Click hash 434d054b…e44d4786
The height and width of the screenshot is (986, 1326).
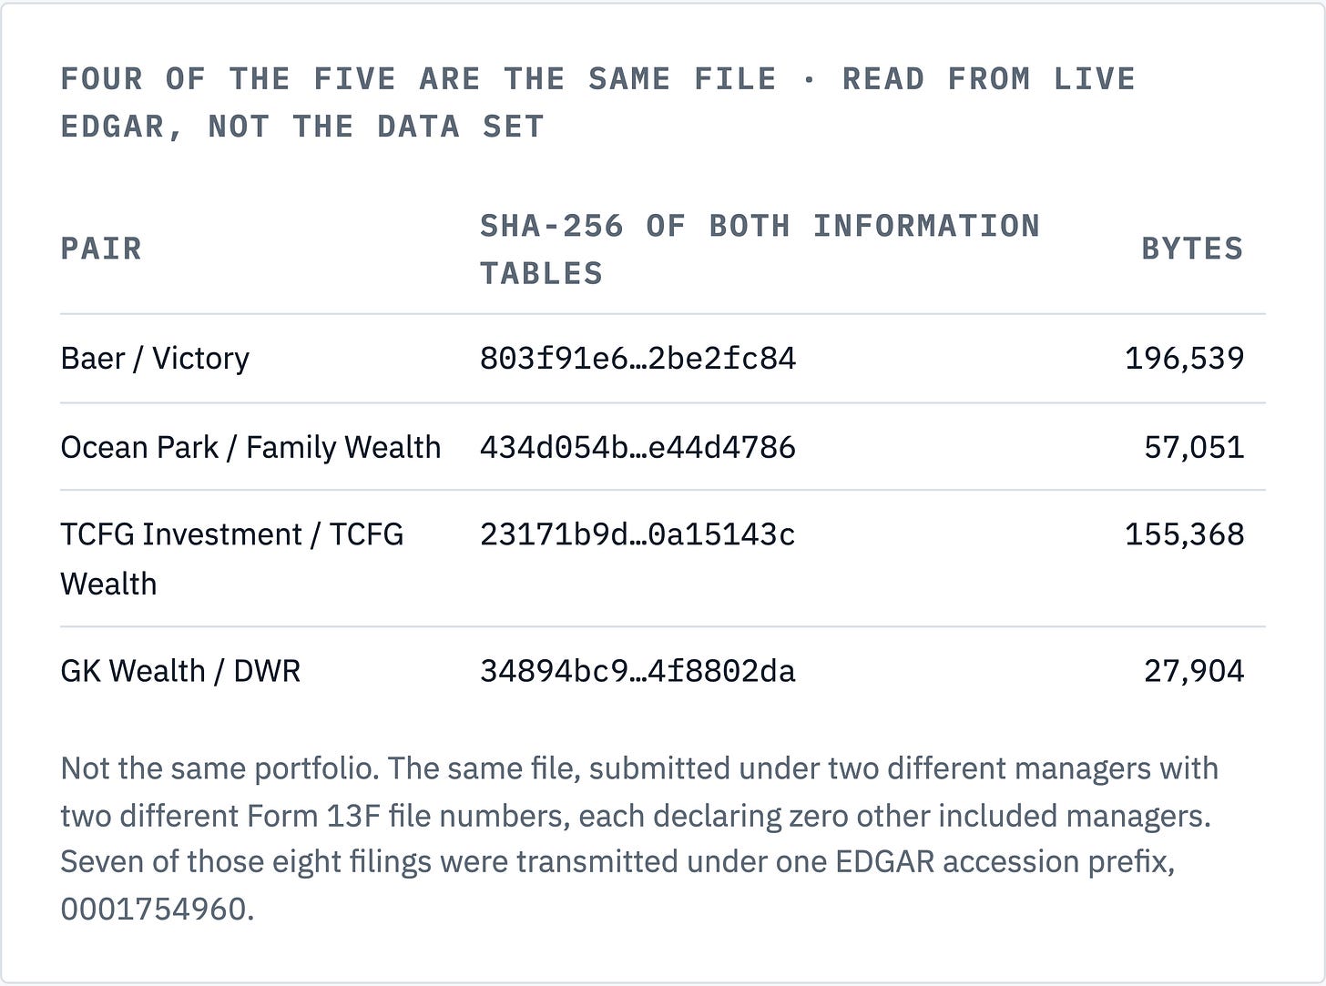(637, 447)
